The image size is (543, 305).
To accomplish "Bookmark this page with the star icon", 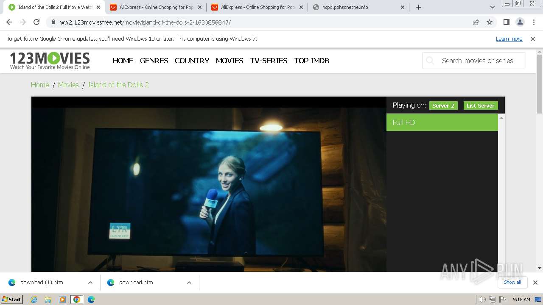I will (x=490, y=22).
